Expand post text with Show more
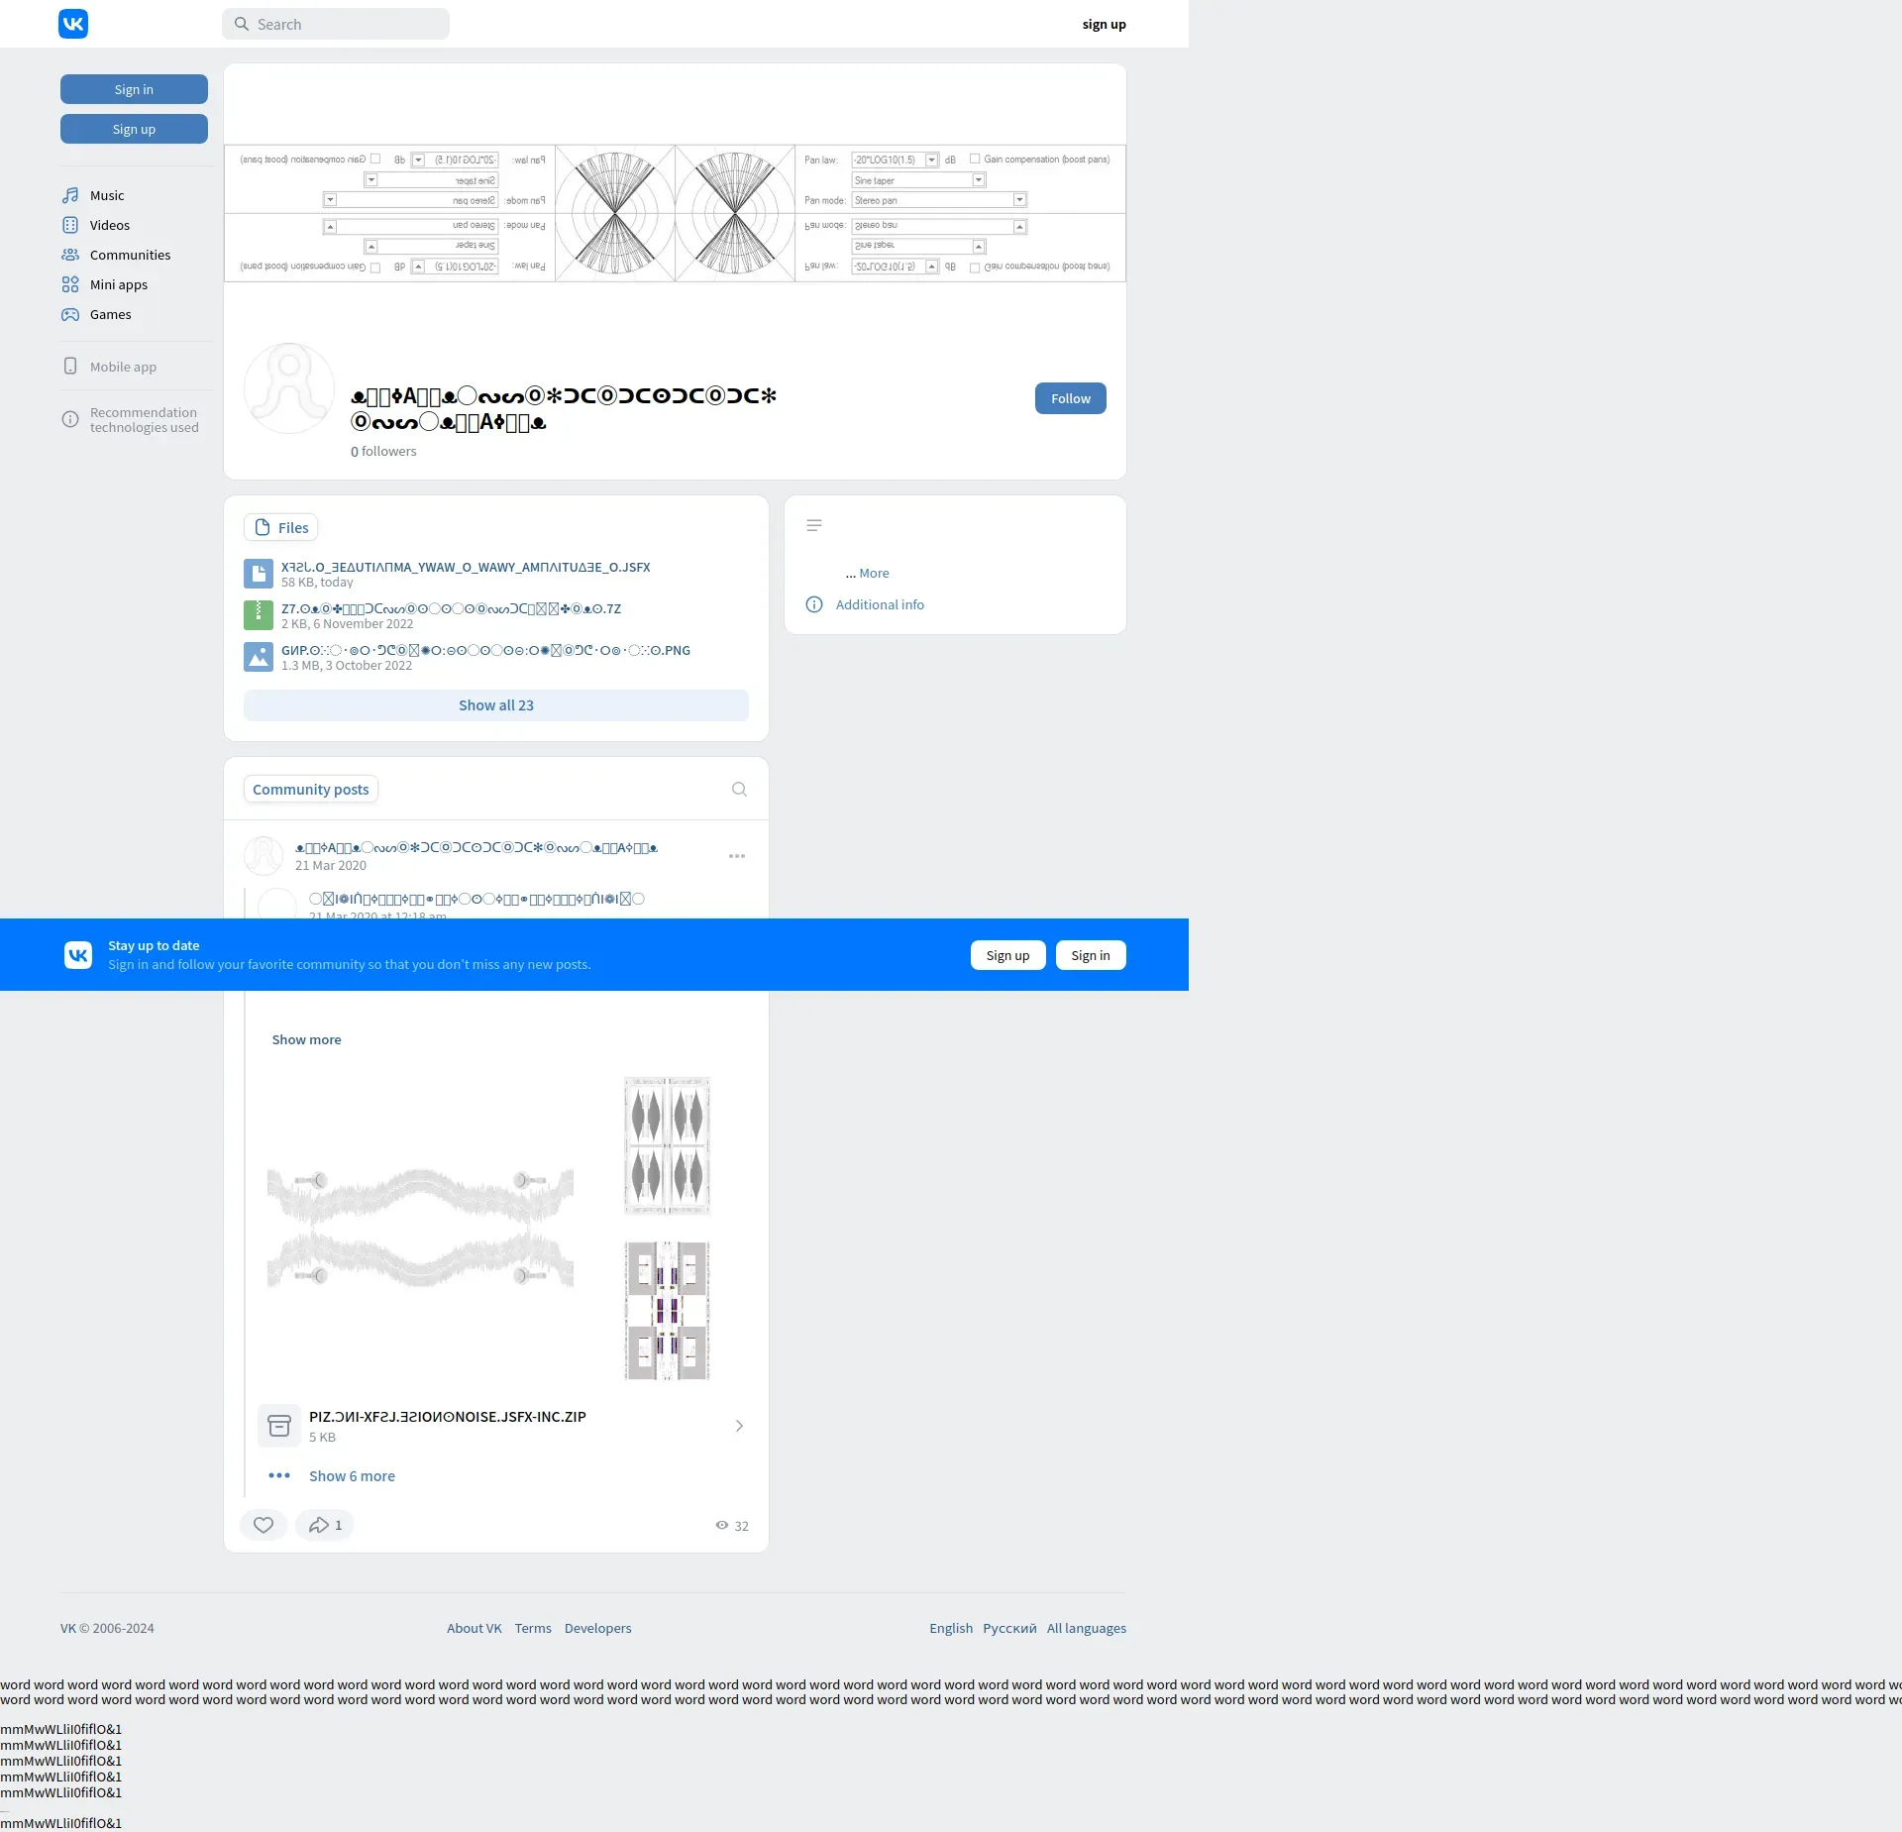Image resolution: width=1902 pixels, height=1832 pixels. coord(306,1039)
